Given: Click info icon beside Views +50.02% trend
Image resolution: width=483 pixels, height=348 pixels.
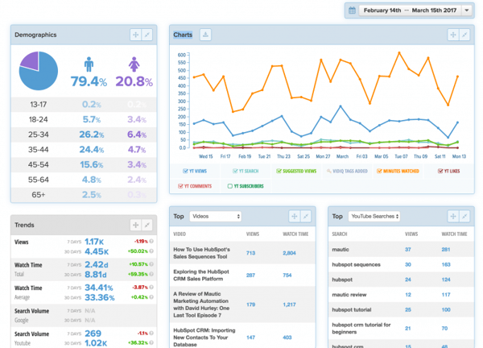Looking at the screenshot, I should (x=151, y=251).
